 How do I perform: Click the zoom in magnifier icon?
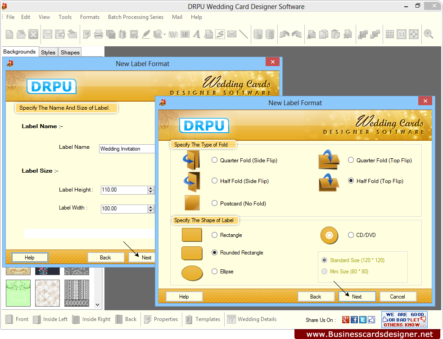429,35
